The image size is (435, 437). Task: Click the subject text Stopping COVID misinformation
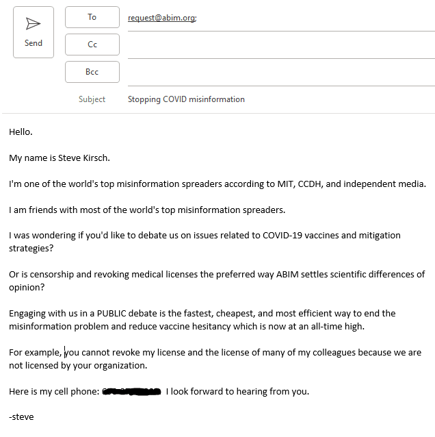coord(186,99)
